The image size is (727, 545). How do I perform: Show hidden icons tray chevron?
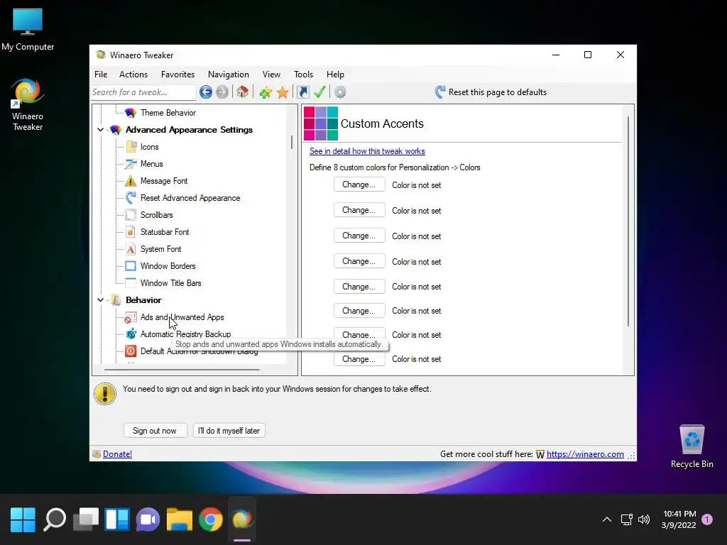[606, 519]
